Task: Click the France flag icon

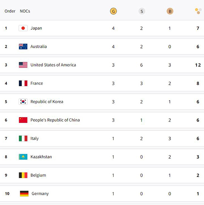Action: click(x=23, y=83)
